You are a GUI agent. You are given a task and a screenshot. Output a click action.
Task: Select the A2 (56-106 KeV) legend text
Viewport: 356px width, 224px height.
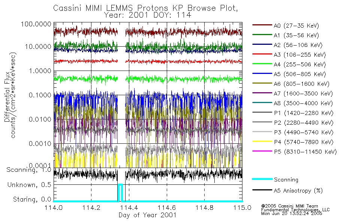pyautogui.click(x=298, y=45)
